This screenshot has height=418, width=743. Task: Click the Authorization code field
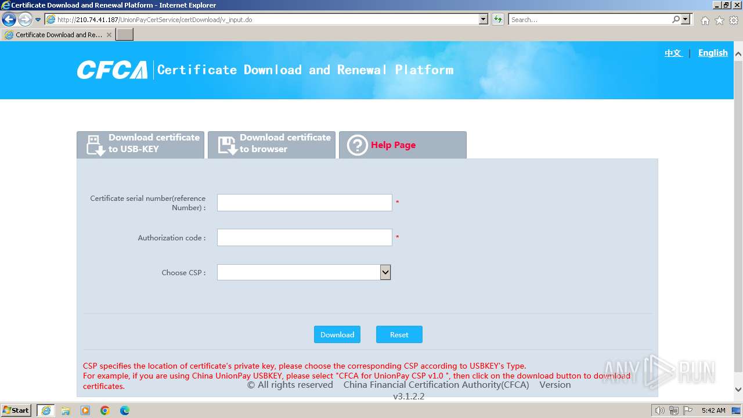pos(305,237)
